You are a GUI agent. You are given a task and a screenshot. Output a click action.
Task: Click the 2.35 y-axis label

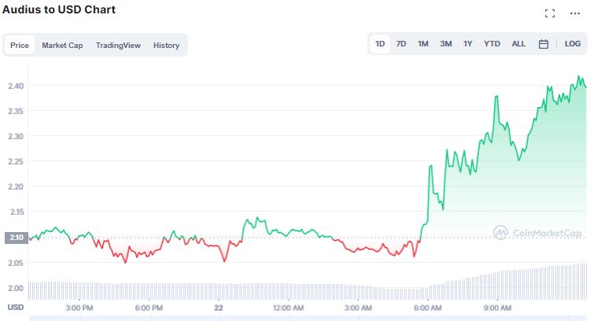pos(16,111)
